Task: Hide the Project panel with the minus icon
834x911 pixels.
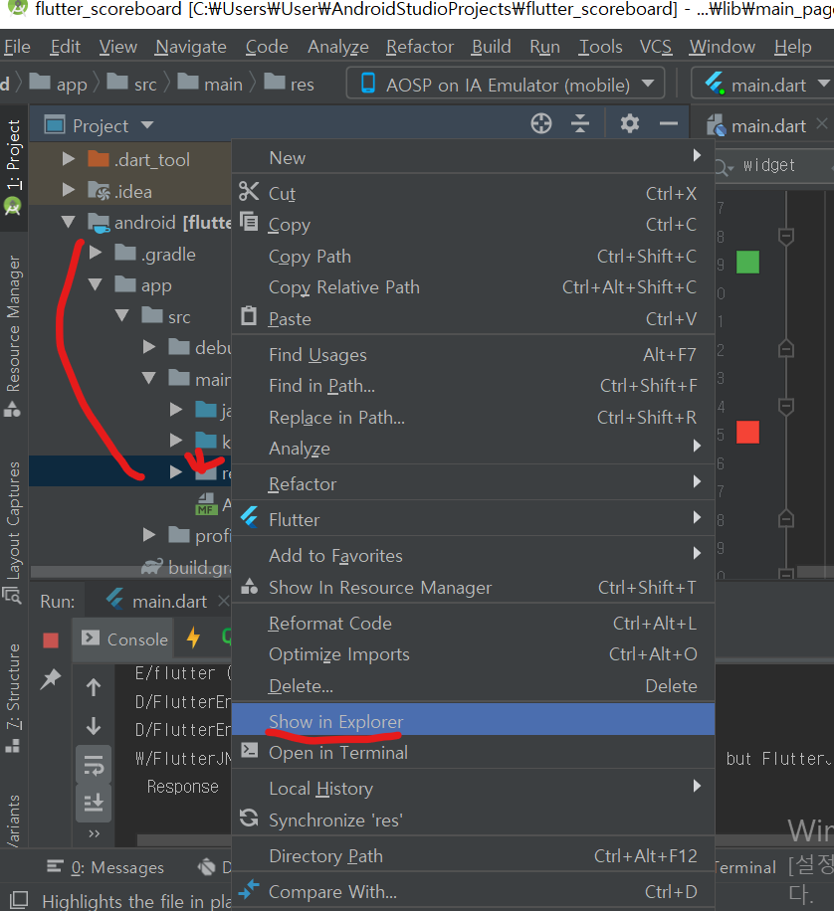Action: point(669,123)
